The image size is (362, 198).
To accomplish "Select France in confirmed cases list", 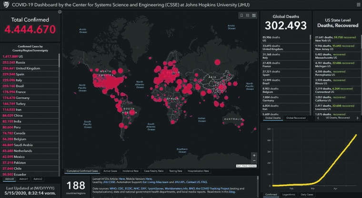I will [x=30, y=92].
